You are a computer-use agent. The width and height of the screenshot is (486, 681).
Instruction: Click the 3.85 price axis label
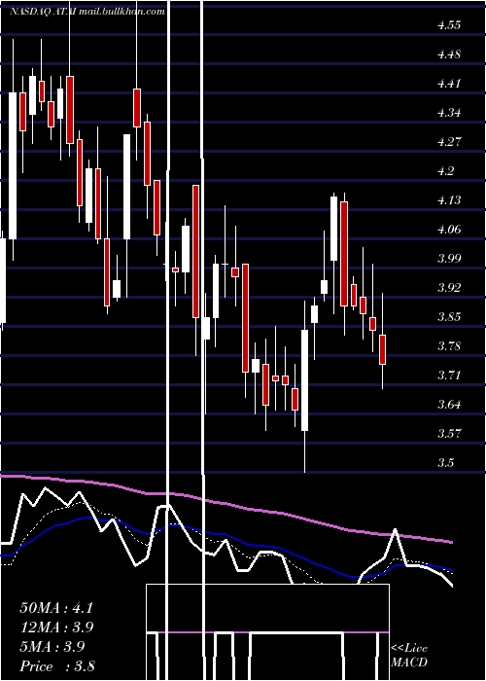449,316
